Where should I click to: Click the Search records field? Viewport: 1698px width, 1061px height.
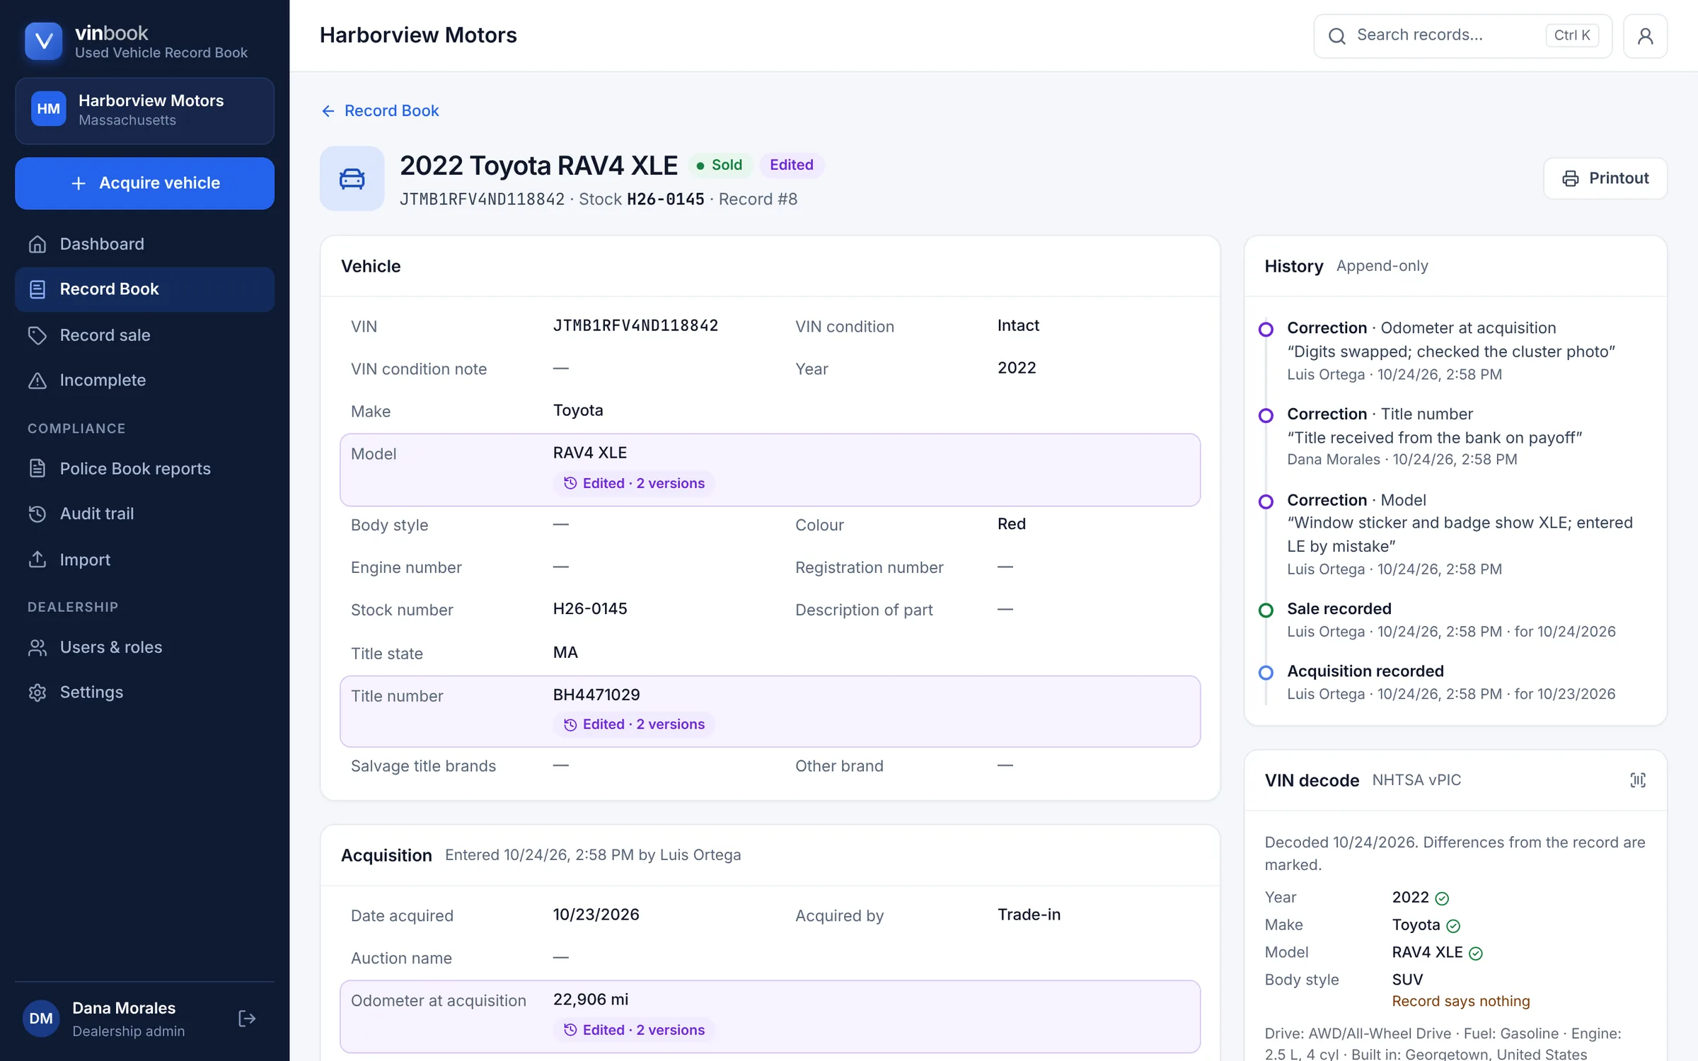(1462, 35)
